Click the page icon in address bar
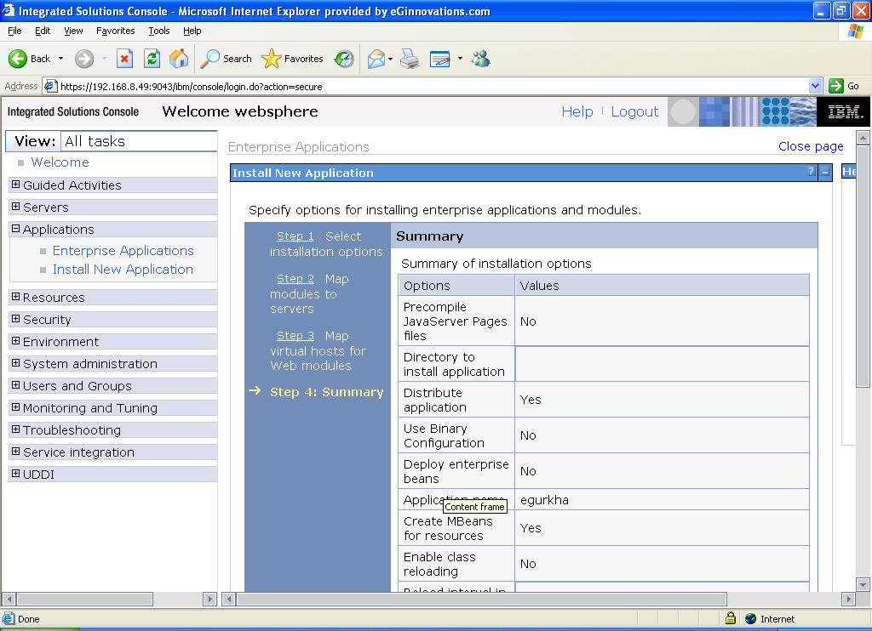The image size is (872, 631). coord(50,86)
